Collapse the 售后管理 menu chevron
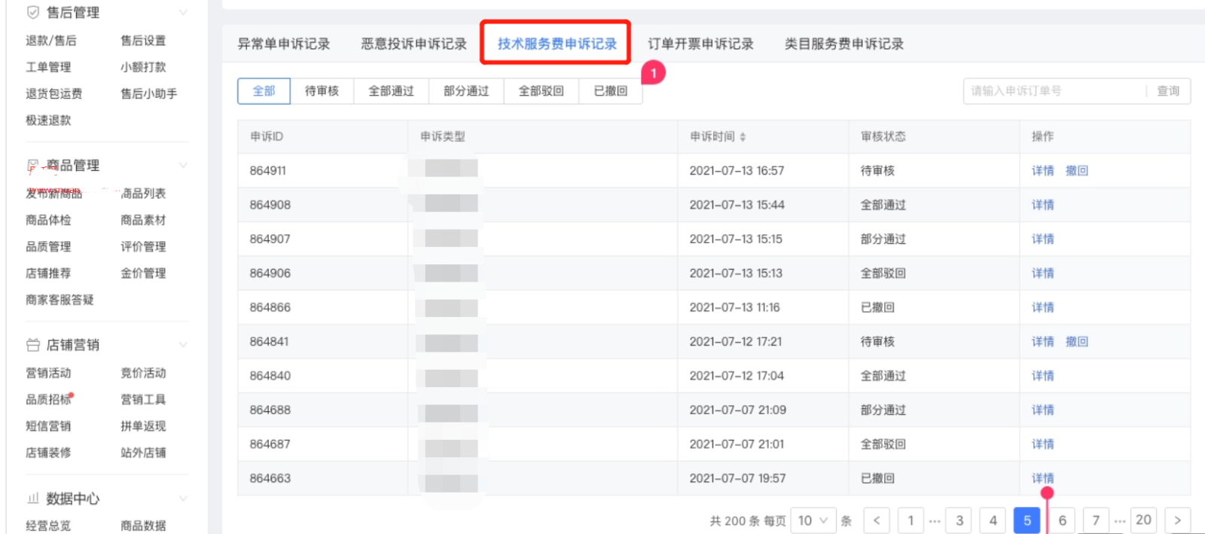 click(183, 13)
